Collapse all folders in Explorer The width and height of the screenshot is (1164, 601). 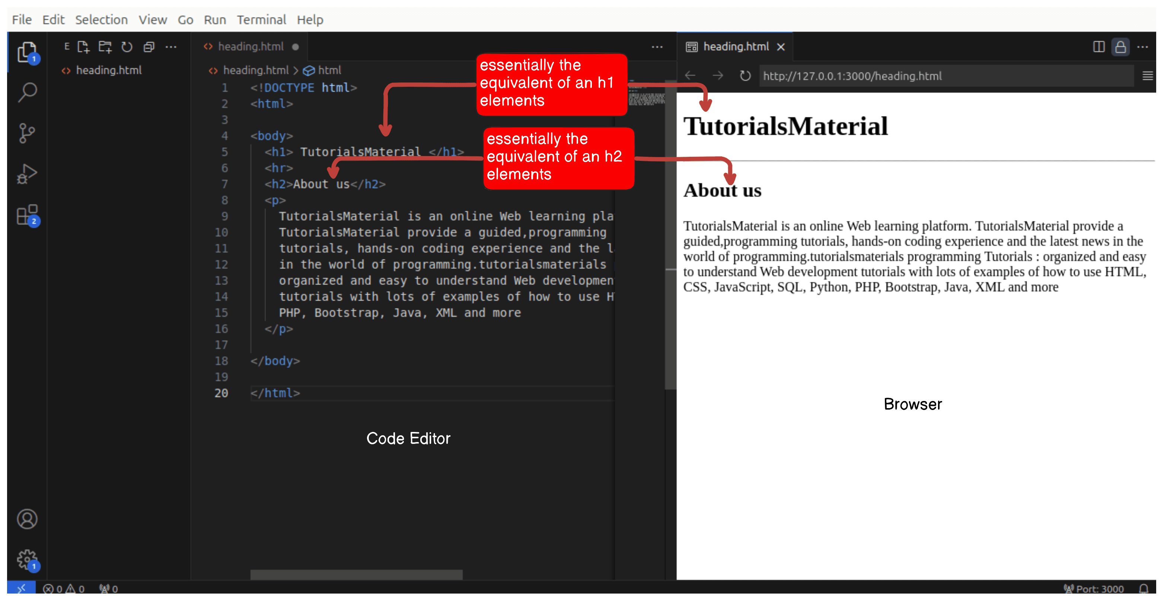click(149, 47)
